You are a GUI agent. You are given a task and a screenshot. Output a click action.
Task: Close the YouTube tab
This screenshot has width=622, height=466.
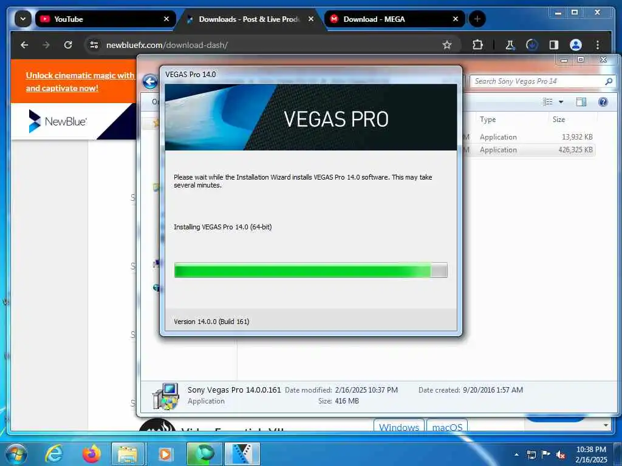coord(166,19)
